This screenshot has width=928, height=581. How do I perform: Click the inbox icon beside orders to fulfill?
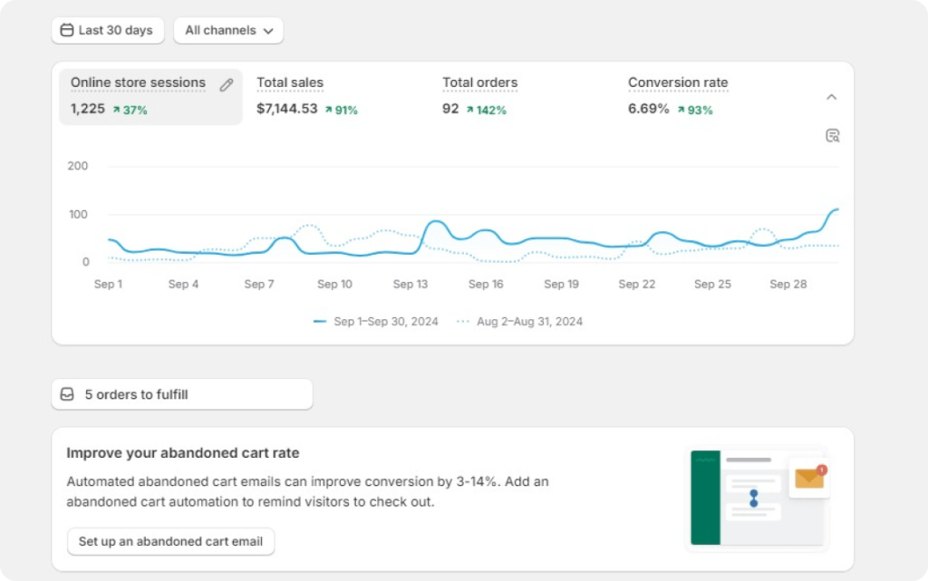click(x=67, y=394)
